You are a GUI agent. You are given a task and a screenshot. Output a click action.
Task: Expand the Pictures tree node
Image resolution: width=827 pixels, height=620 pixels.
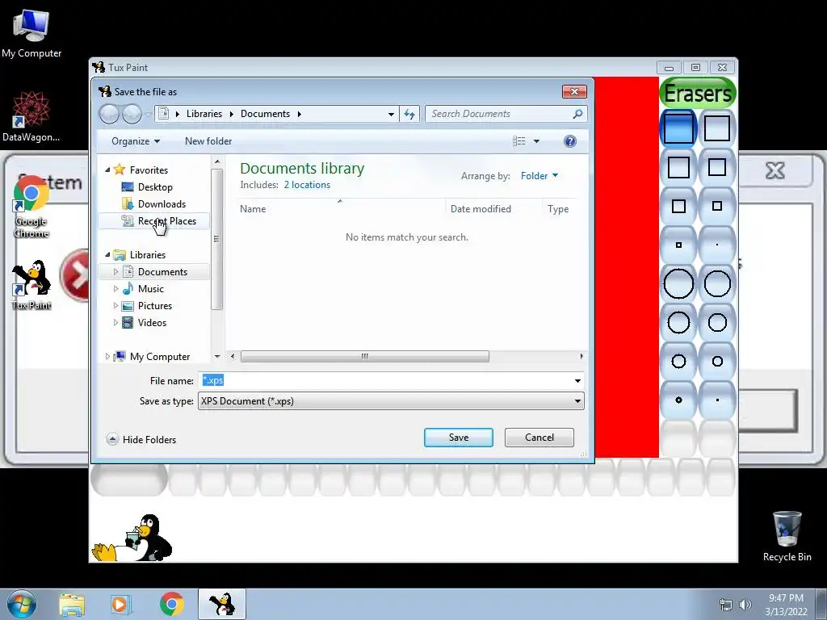pos(116,306)
